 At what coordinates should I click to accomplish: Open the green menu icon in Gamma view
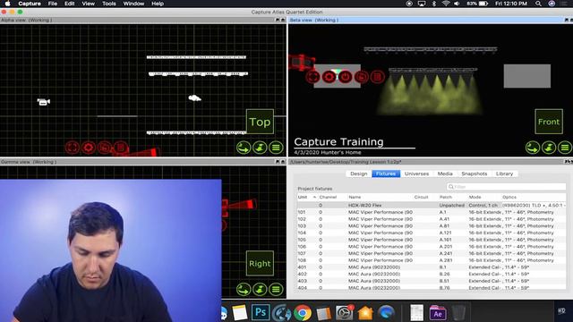click(x=277, y=289)
